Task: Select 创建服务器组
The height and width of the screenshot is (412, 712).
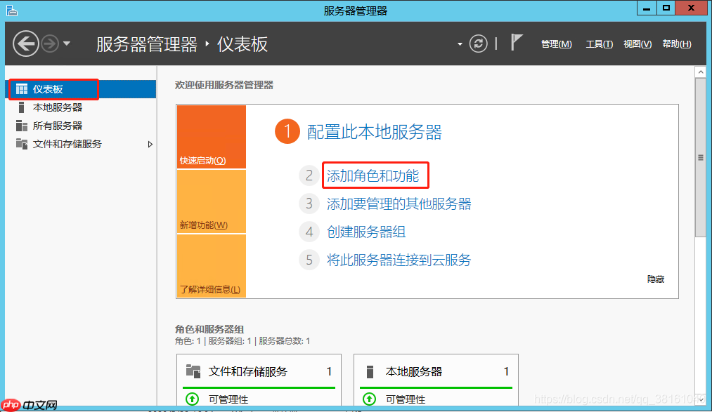Action: pyautogui.click(x=365, y=231)
